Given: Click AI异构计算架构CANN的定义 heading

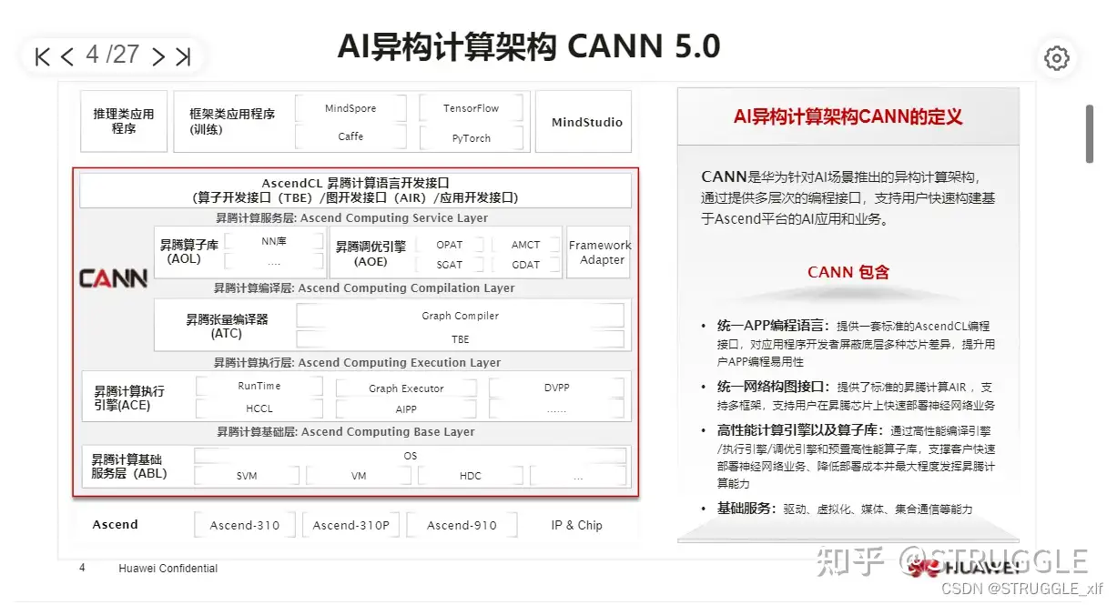Looking at the screenshot, I should point(848,116).
